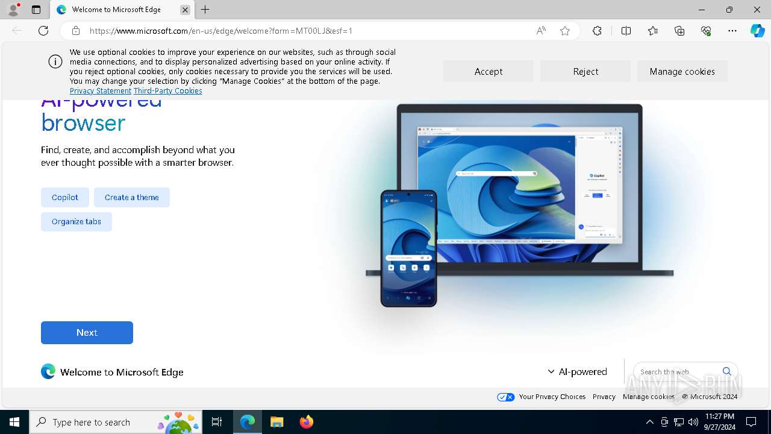Open Your Privacy Choices link
The width and height of the screenshot is (771, 434).
pyautogui.click(x=552, y=397)
